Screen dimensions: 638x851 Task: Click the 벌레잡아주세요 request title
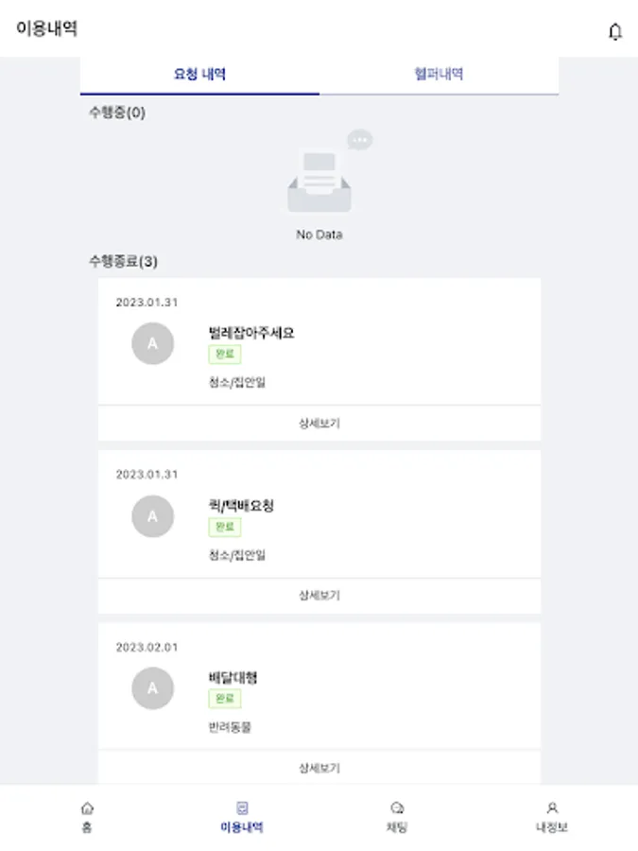[251, 333]
